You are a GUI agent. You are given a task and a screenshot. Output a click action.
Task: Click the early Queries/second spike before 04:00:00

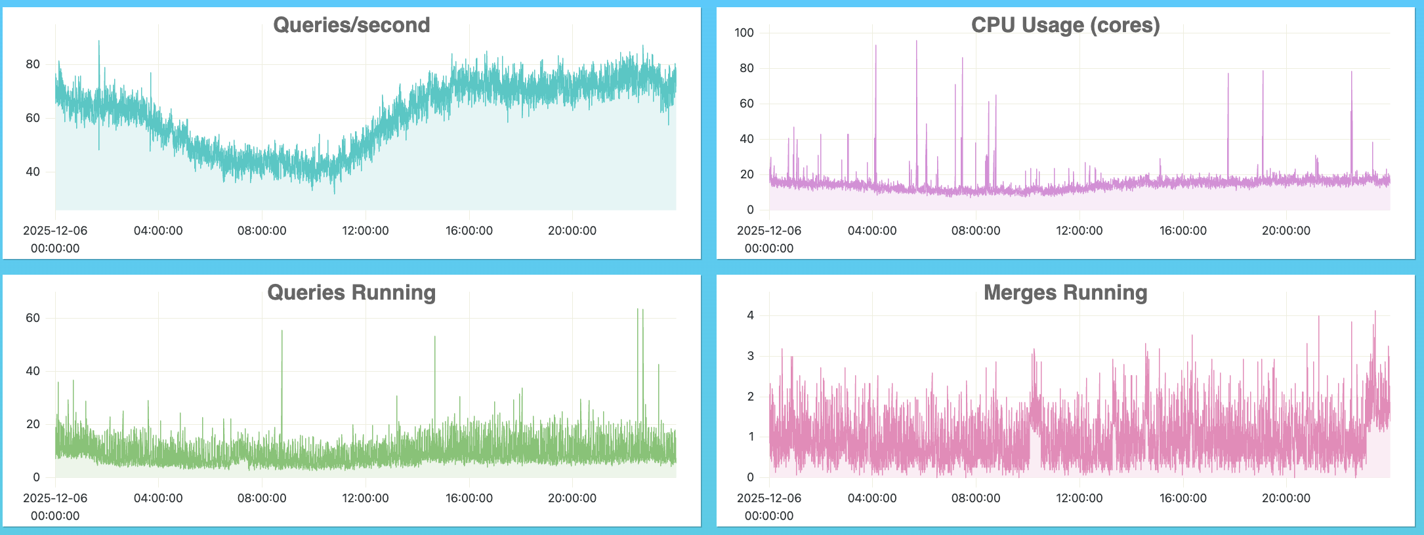pyautogui.click(x=99, y=43)
